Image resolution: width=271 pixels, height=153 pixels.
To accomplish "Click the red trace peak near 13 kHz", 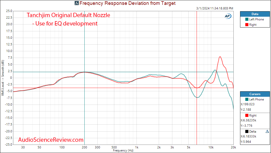I will pos(220,57).
